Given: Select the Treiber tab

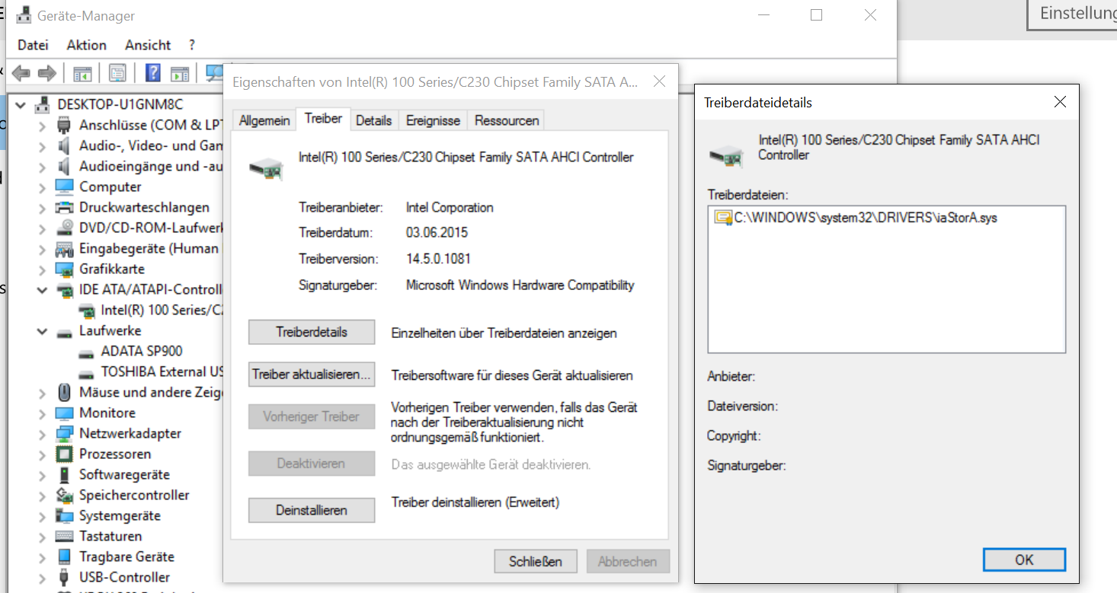Looking at the screenshot, I should 323,118.
